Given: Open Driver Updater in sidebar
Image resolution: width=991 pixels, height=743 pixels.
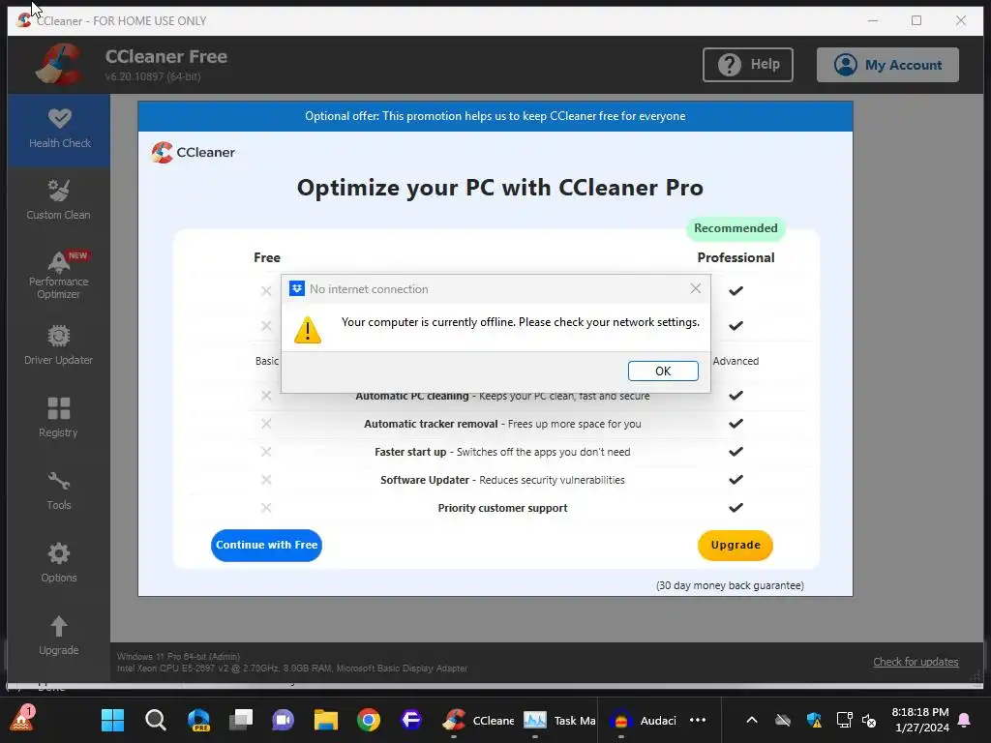Looking at the screenshot, I should (59, 345).
